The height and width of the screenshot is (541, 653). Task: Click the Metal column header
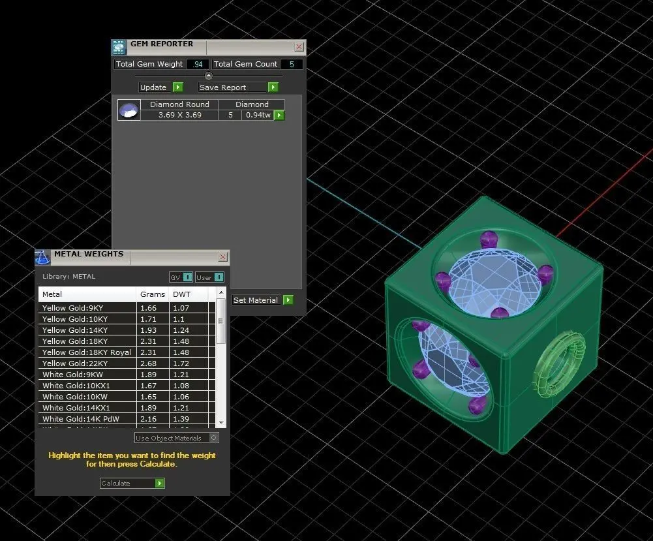[x=87, y=294]
